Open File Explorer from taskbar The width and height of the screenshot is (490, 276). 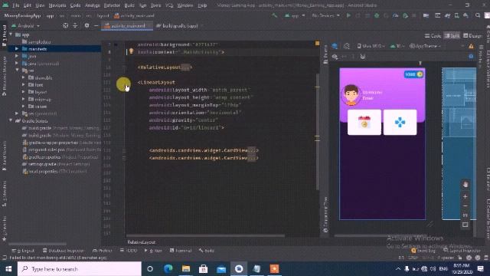coord(186,269)
